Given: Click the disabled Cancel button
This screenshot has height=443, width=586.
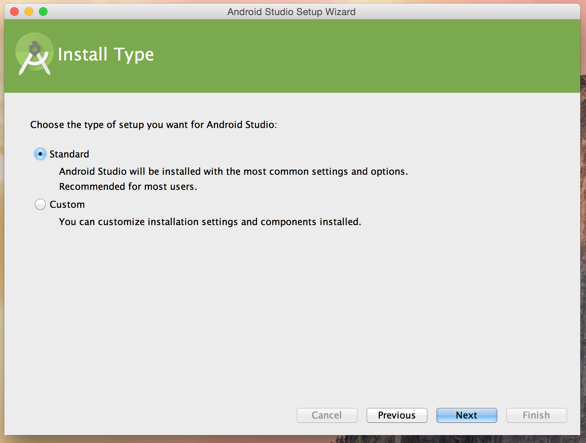Looking at the screenshot, I should point(327,415).
